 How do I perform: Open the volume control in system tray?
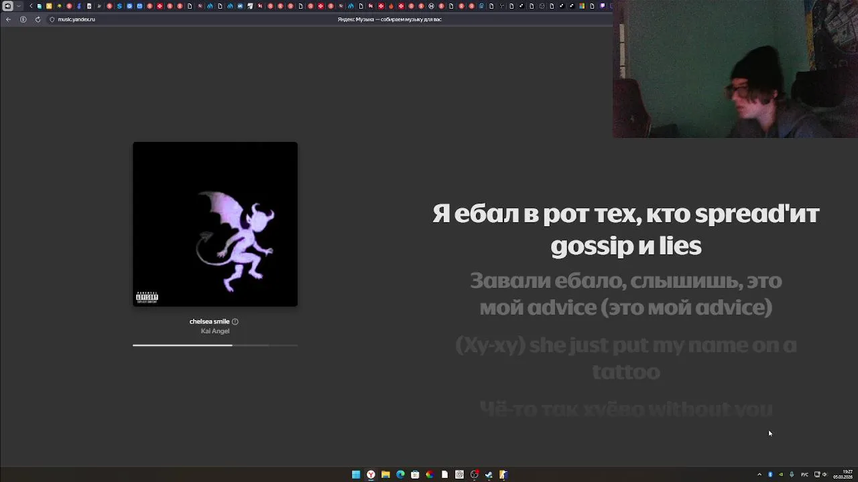(824, 475)
